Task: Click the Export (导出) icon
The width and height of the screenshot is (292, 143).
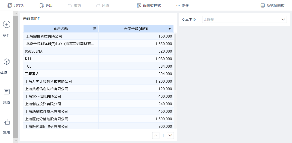Action: [42, 6]
